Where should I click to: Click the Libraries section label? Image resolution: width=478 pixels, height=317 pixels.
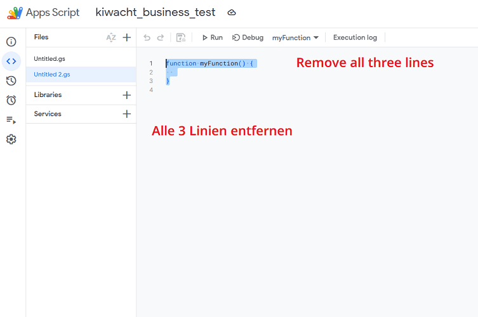48,94
